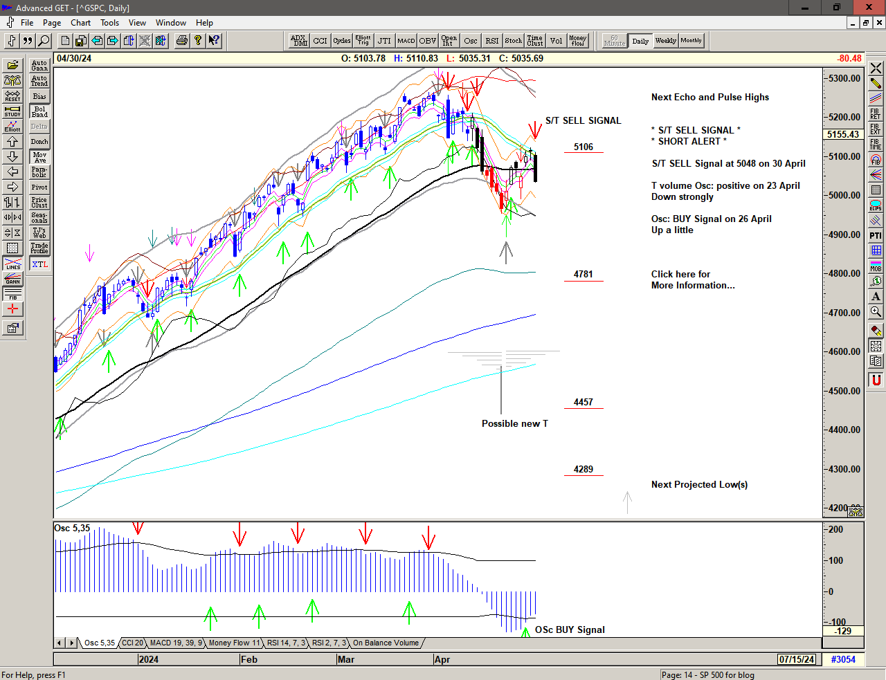This screenshot has height=680, width=886.
Task: Click the printer icon in toolbar
Action: point(181,41)
